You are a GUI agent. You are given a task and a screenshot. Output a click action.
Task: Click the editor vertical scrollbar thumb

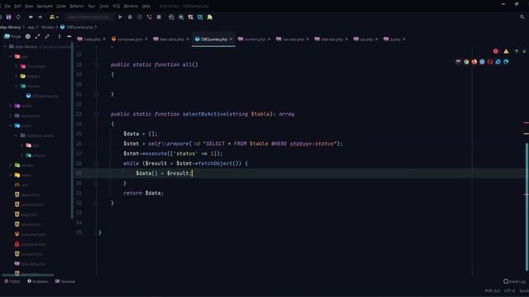[x=527, y=206]
